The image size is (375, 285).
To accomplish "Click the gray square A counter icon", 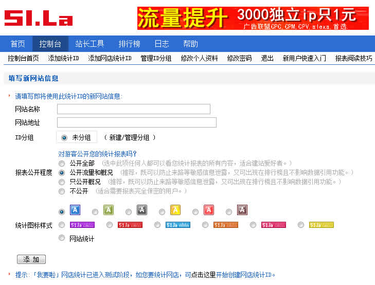I will (142, 210).
